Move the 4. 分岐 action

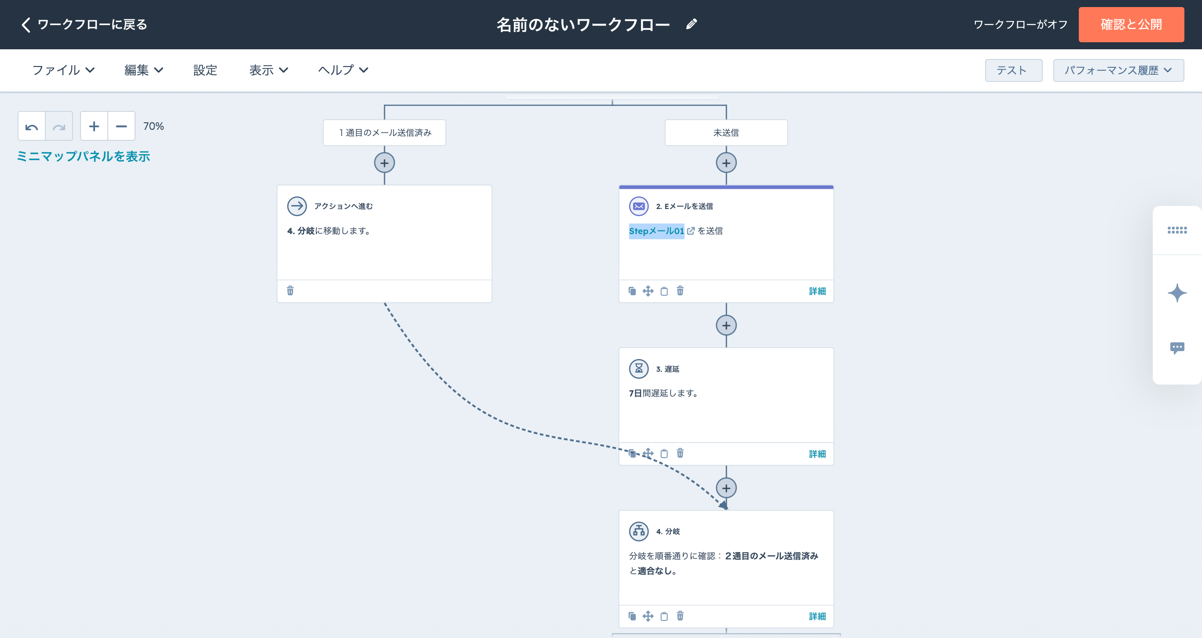click(648, 616)
